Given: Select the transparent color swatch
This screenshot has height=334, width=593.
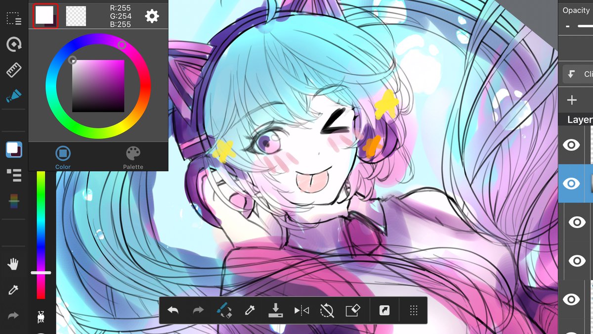Looking at the screenshot, I should (76, 16).
